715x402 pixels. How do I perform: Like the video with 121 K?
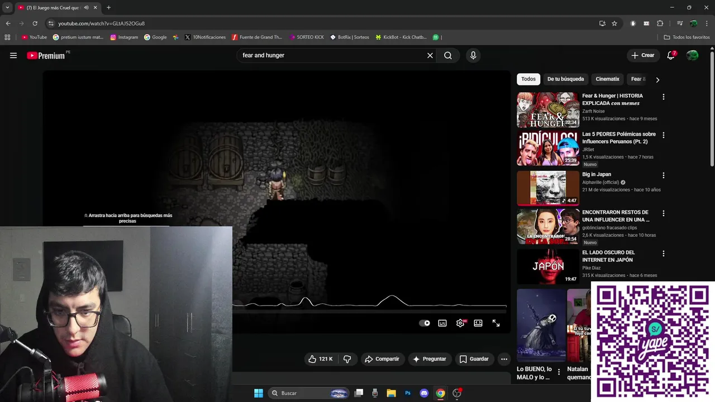coord(321,359)
